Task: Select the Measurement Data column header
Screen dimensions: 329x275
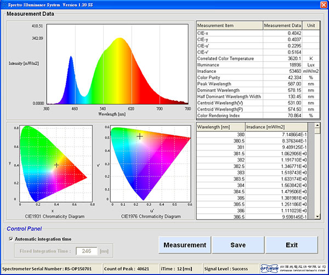Action: [282, 26]
